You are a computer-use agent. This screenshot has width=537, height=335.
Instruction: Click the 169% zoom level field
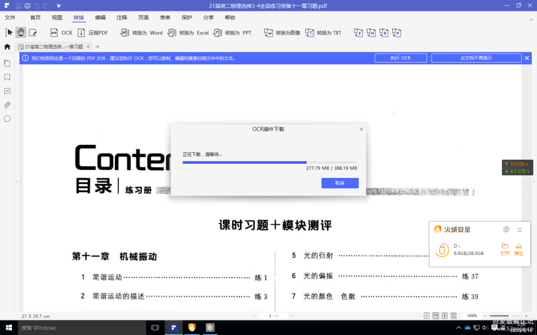click(x=471, y=316)
